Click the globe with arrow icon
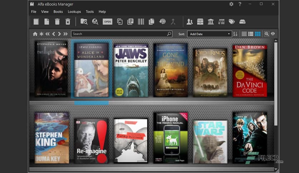This screenshot has width=299, height=173. 162,21
